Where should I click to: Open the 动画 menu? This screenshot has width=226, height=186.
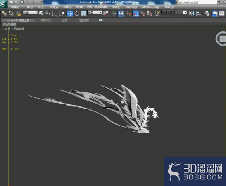89,7
